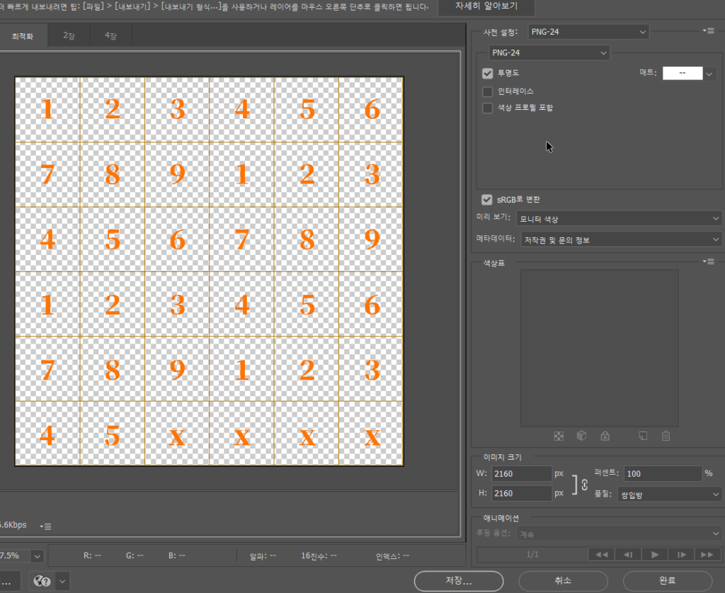Screen dimensions: 725x593
Task: Switch to the 4장 view tab
Action: (x=110, y=35)
